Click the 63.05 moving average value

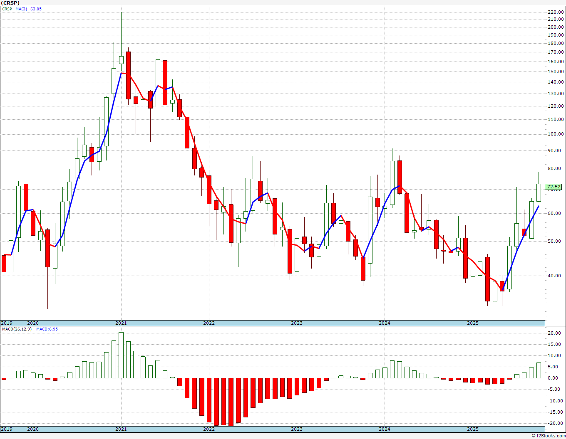36,9
